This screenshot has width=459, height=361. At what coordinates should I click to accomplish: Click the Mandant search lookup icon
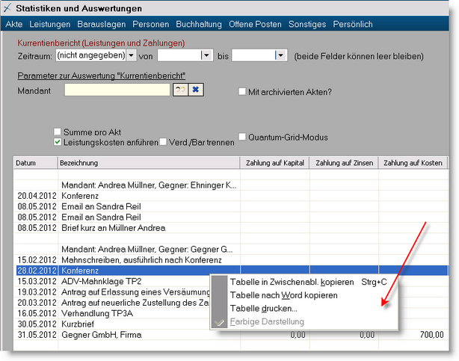pos(180,90)
